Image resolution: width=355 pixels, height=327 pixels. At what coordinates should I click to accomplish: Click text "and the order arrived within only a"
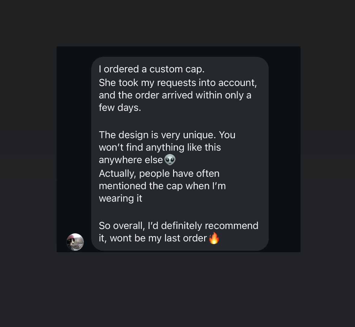tap(175, 95)
